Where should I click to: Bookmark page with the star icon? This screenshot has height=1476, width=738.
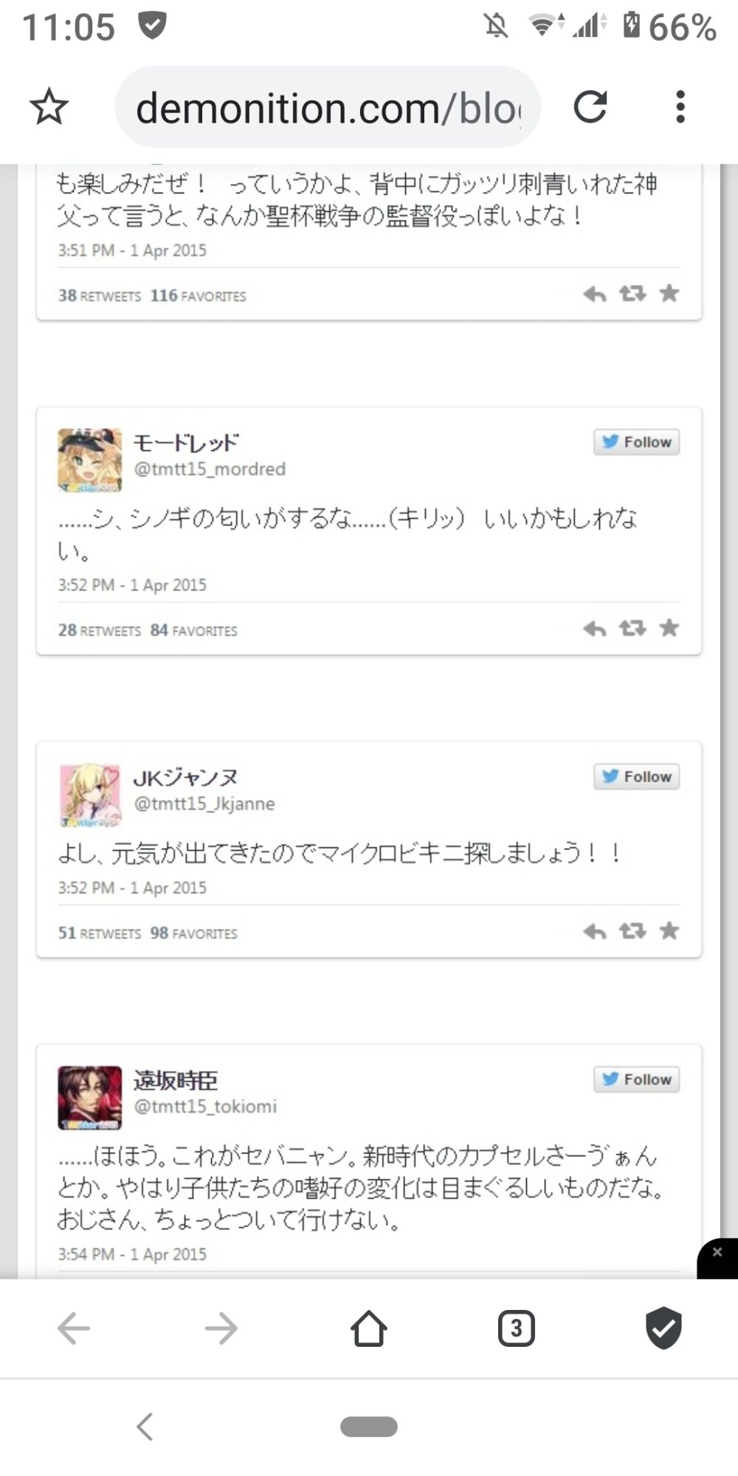(49, 106)
